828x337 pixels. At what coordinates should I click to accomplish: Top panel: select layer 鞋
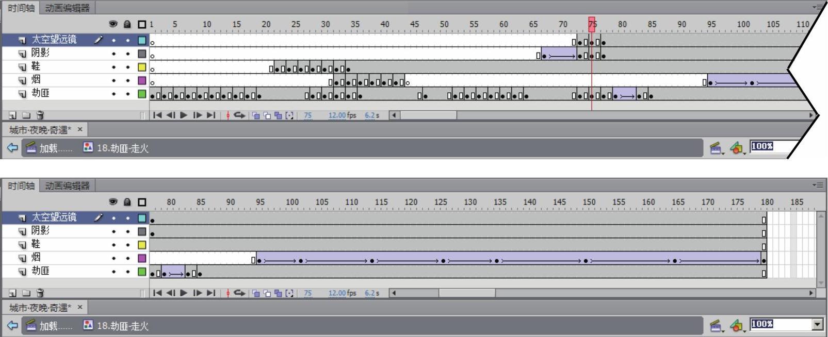36,66
